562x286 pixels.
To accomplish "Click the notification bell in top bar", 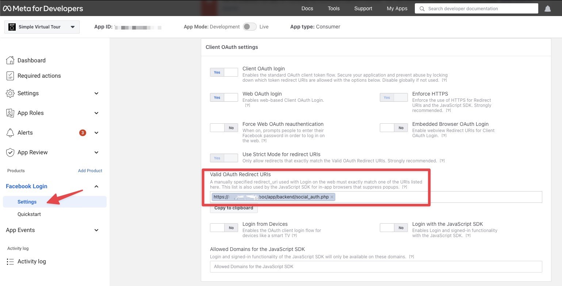I will (547, 8).
